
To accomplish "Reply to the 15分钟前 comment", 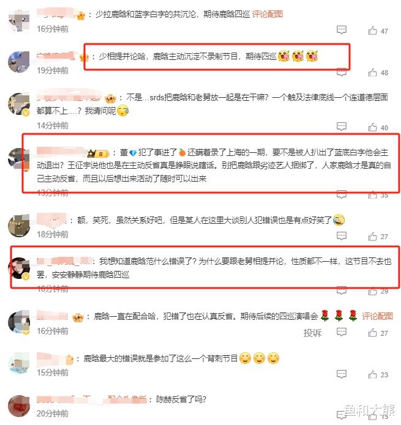I will click(x=342, y=374).
